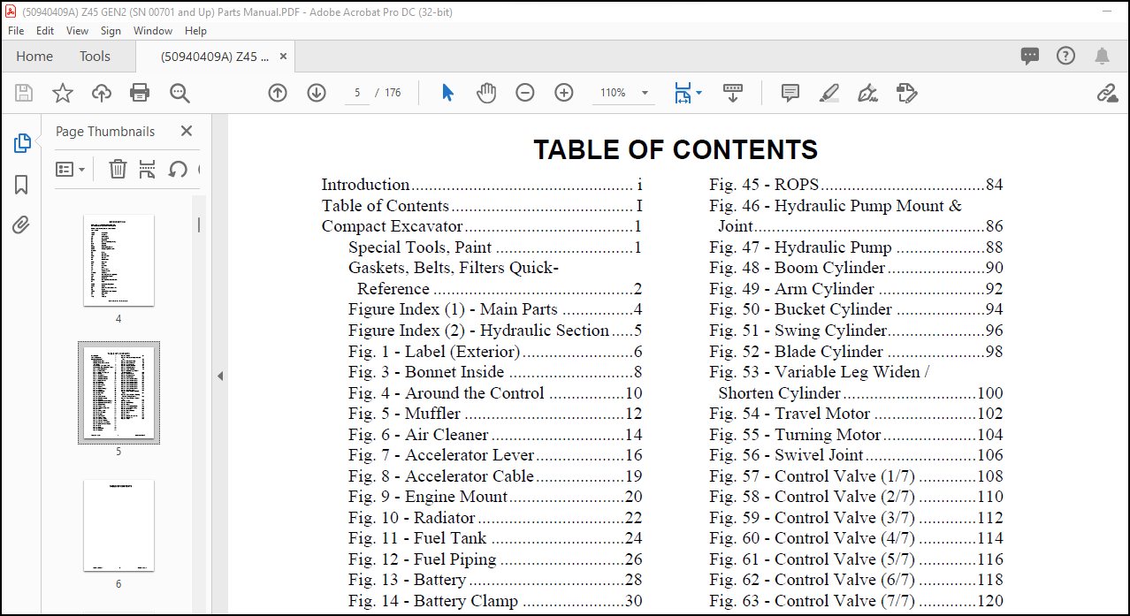The height and width of the screenshot is (616, 1130).
Task: Click the Save file icon
Action: 24,93
